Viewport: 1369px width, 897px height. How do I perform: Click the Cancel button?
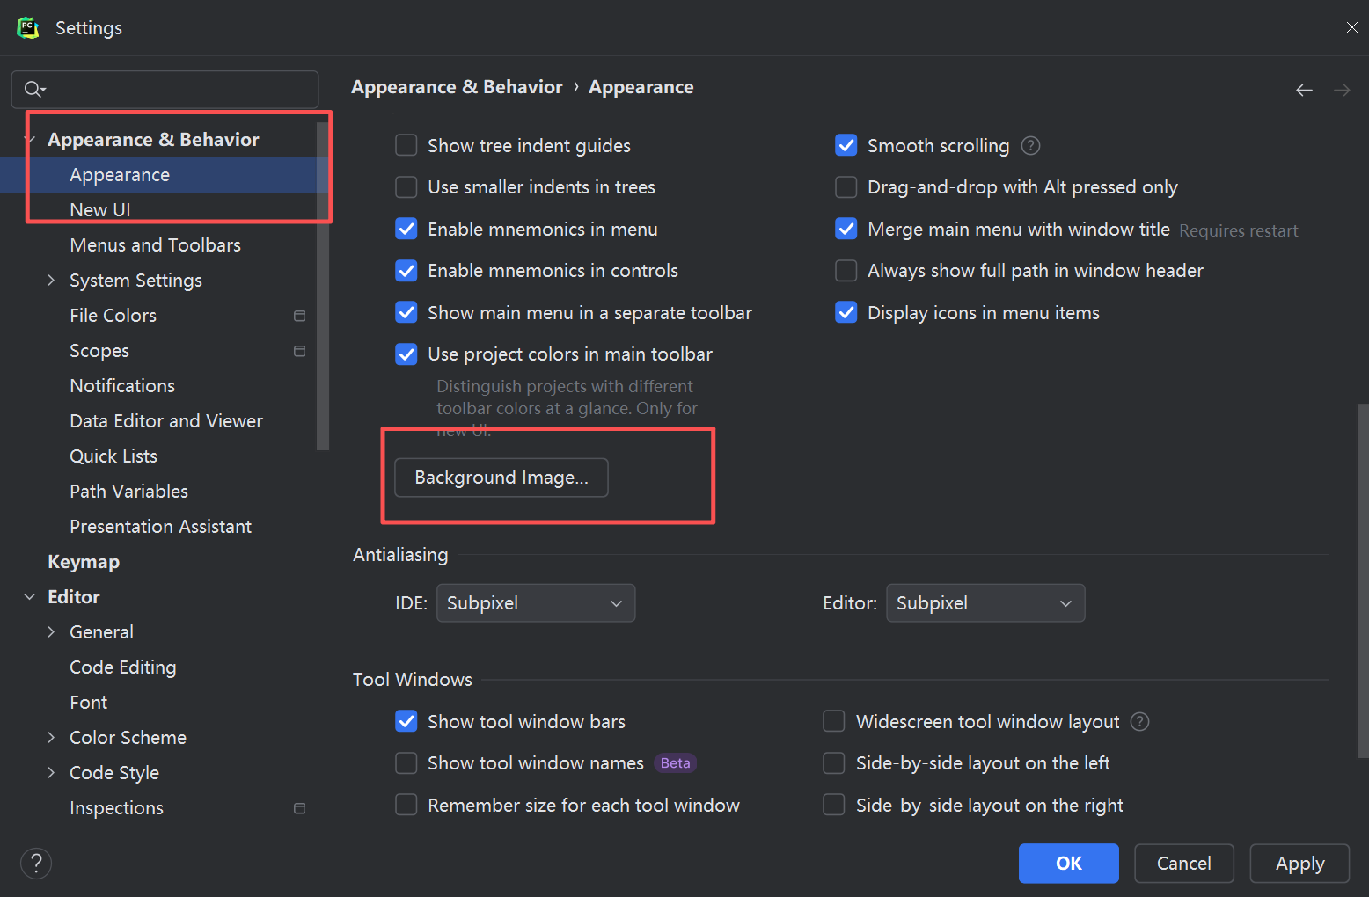pyautogui.click(x=1184, y=864)
